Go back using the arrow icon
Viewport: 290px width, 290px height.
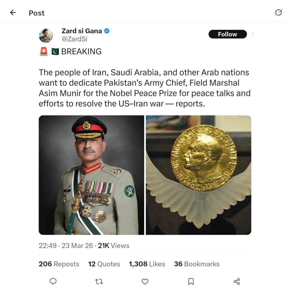pyautogui.click(x=13, y=13)
